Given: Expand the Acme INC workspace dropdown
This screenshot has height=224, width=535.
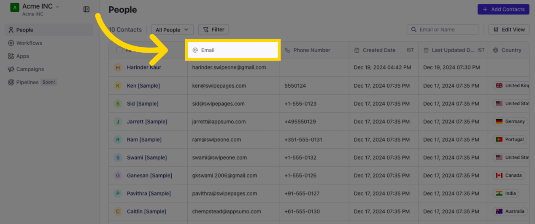Looking at the screenshot, I should [57, 6].
